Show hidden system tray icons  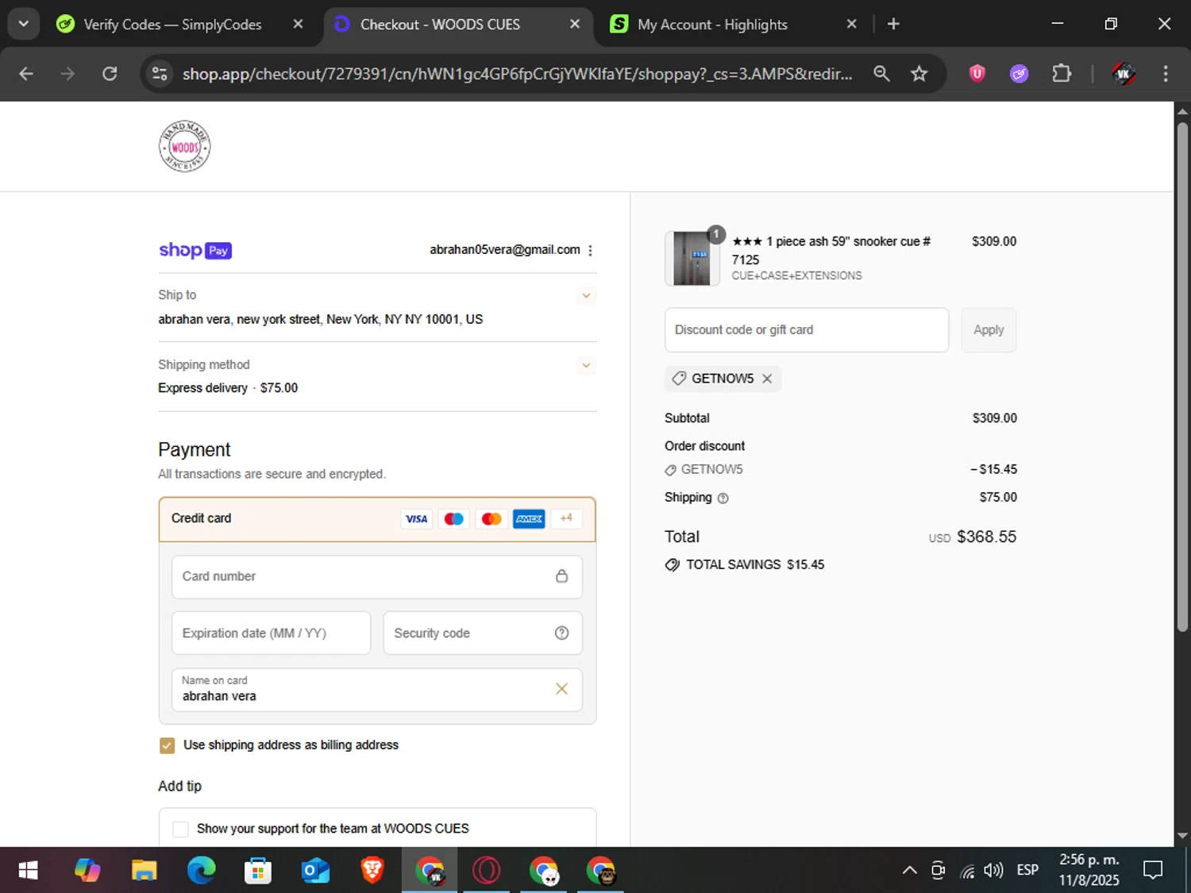point(910,871)
